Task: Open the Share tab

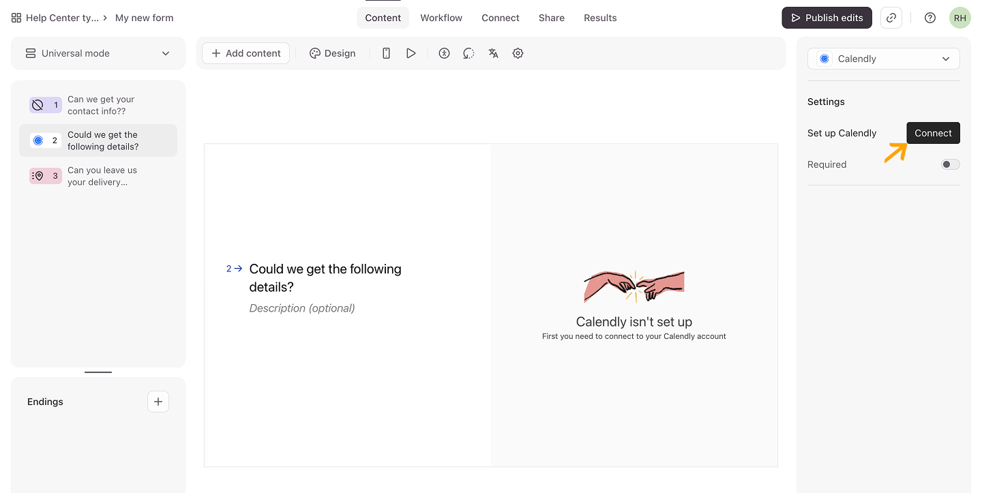Action: click(552, 18)
